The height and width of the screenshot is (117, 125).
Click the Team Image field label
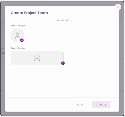click(x=18, y=25)
